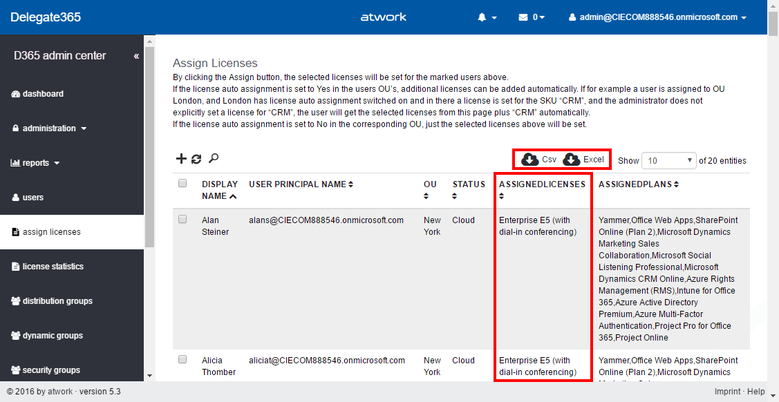
Task: Click the sidebar scroll down arrow
Action: tap(149, 376)
